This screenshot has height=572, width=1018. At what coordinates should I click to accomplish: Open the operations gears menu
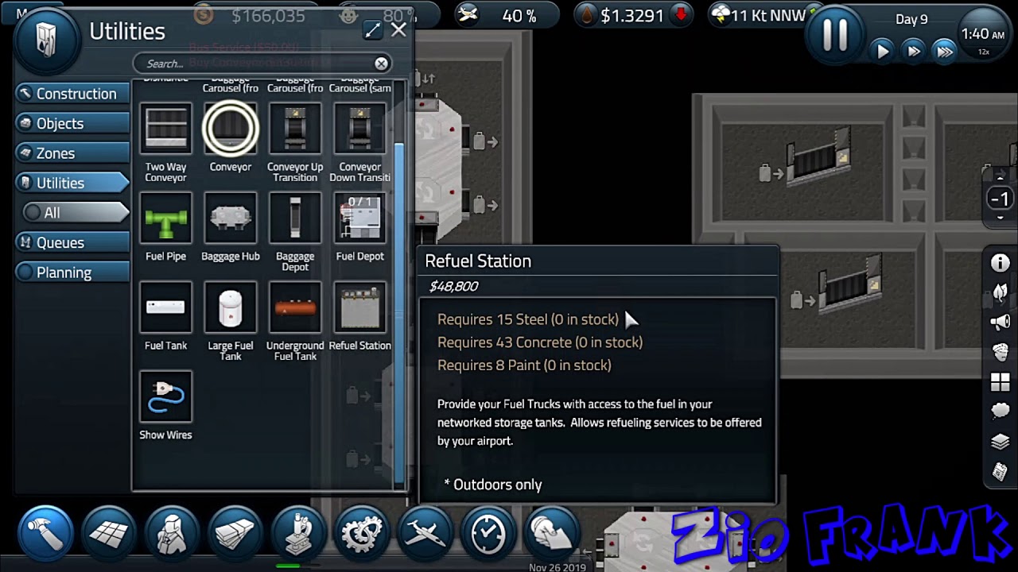point(361,532)
